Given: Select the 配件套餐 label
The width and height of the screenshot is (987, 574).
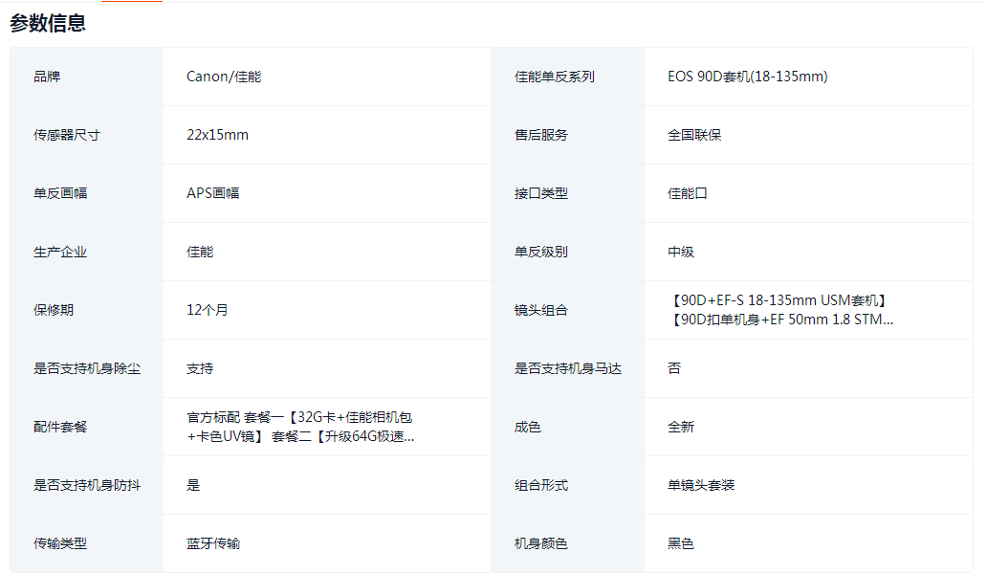Looking at the screenshot, I should click(x=60, y=428).
